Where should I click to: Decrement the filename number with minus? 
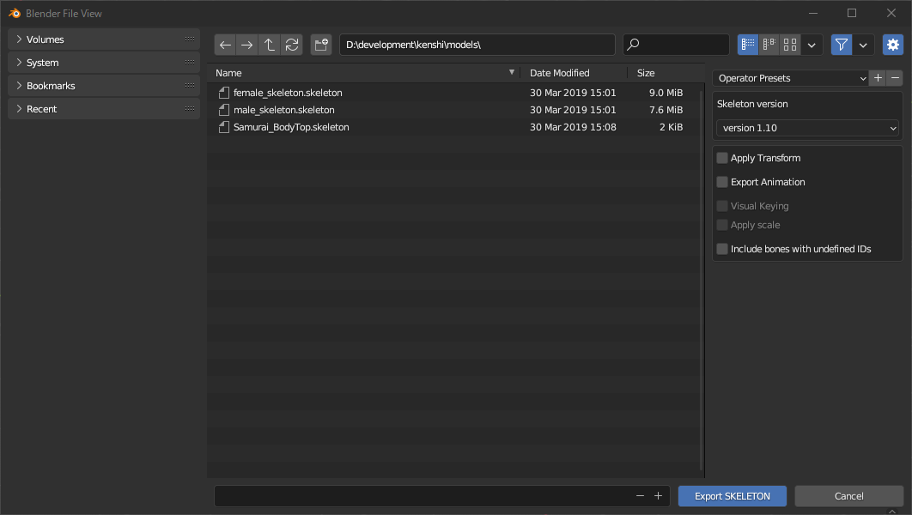coord(641,496)
